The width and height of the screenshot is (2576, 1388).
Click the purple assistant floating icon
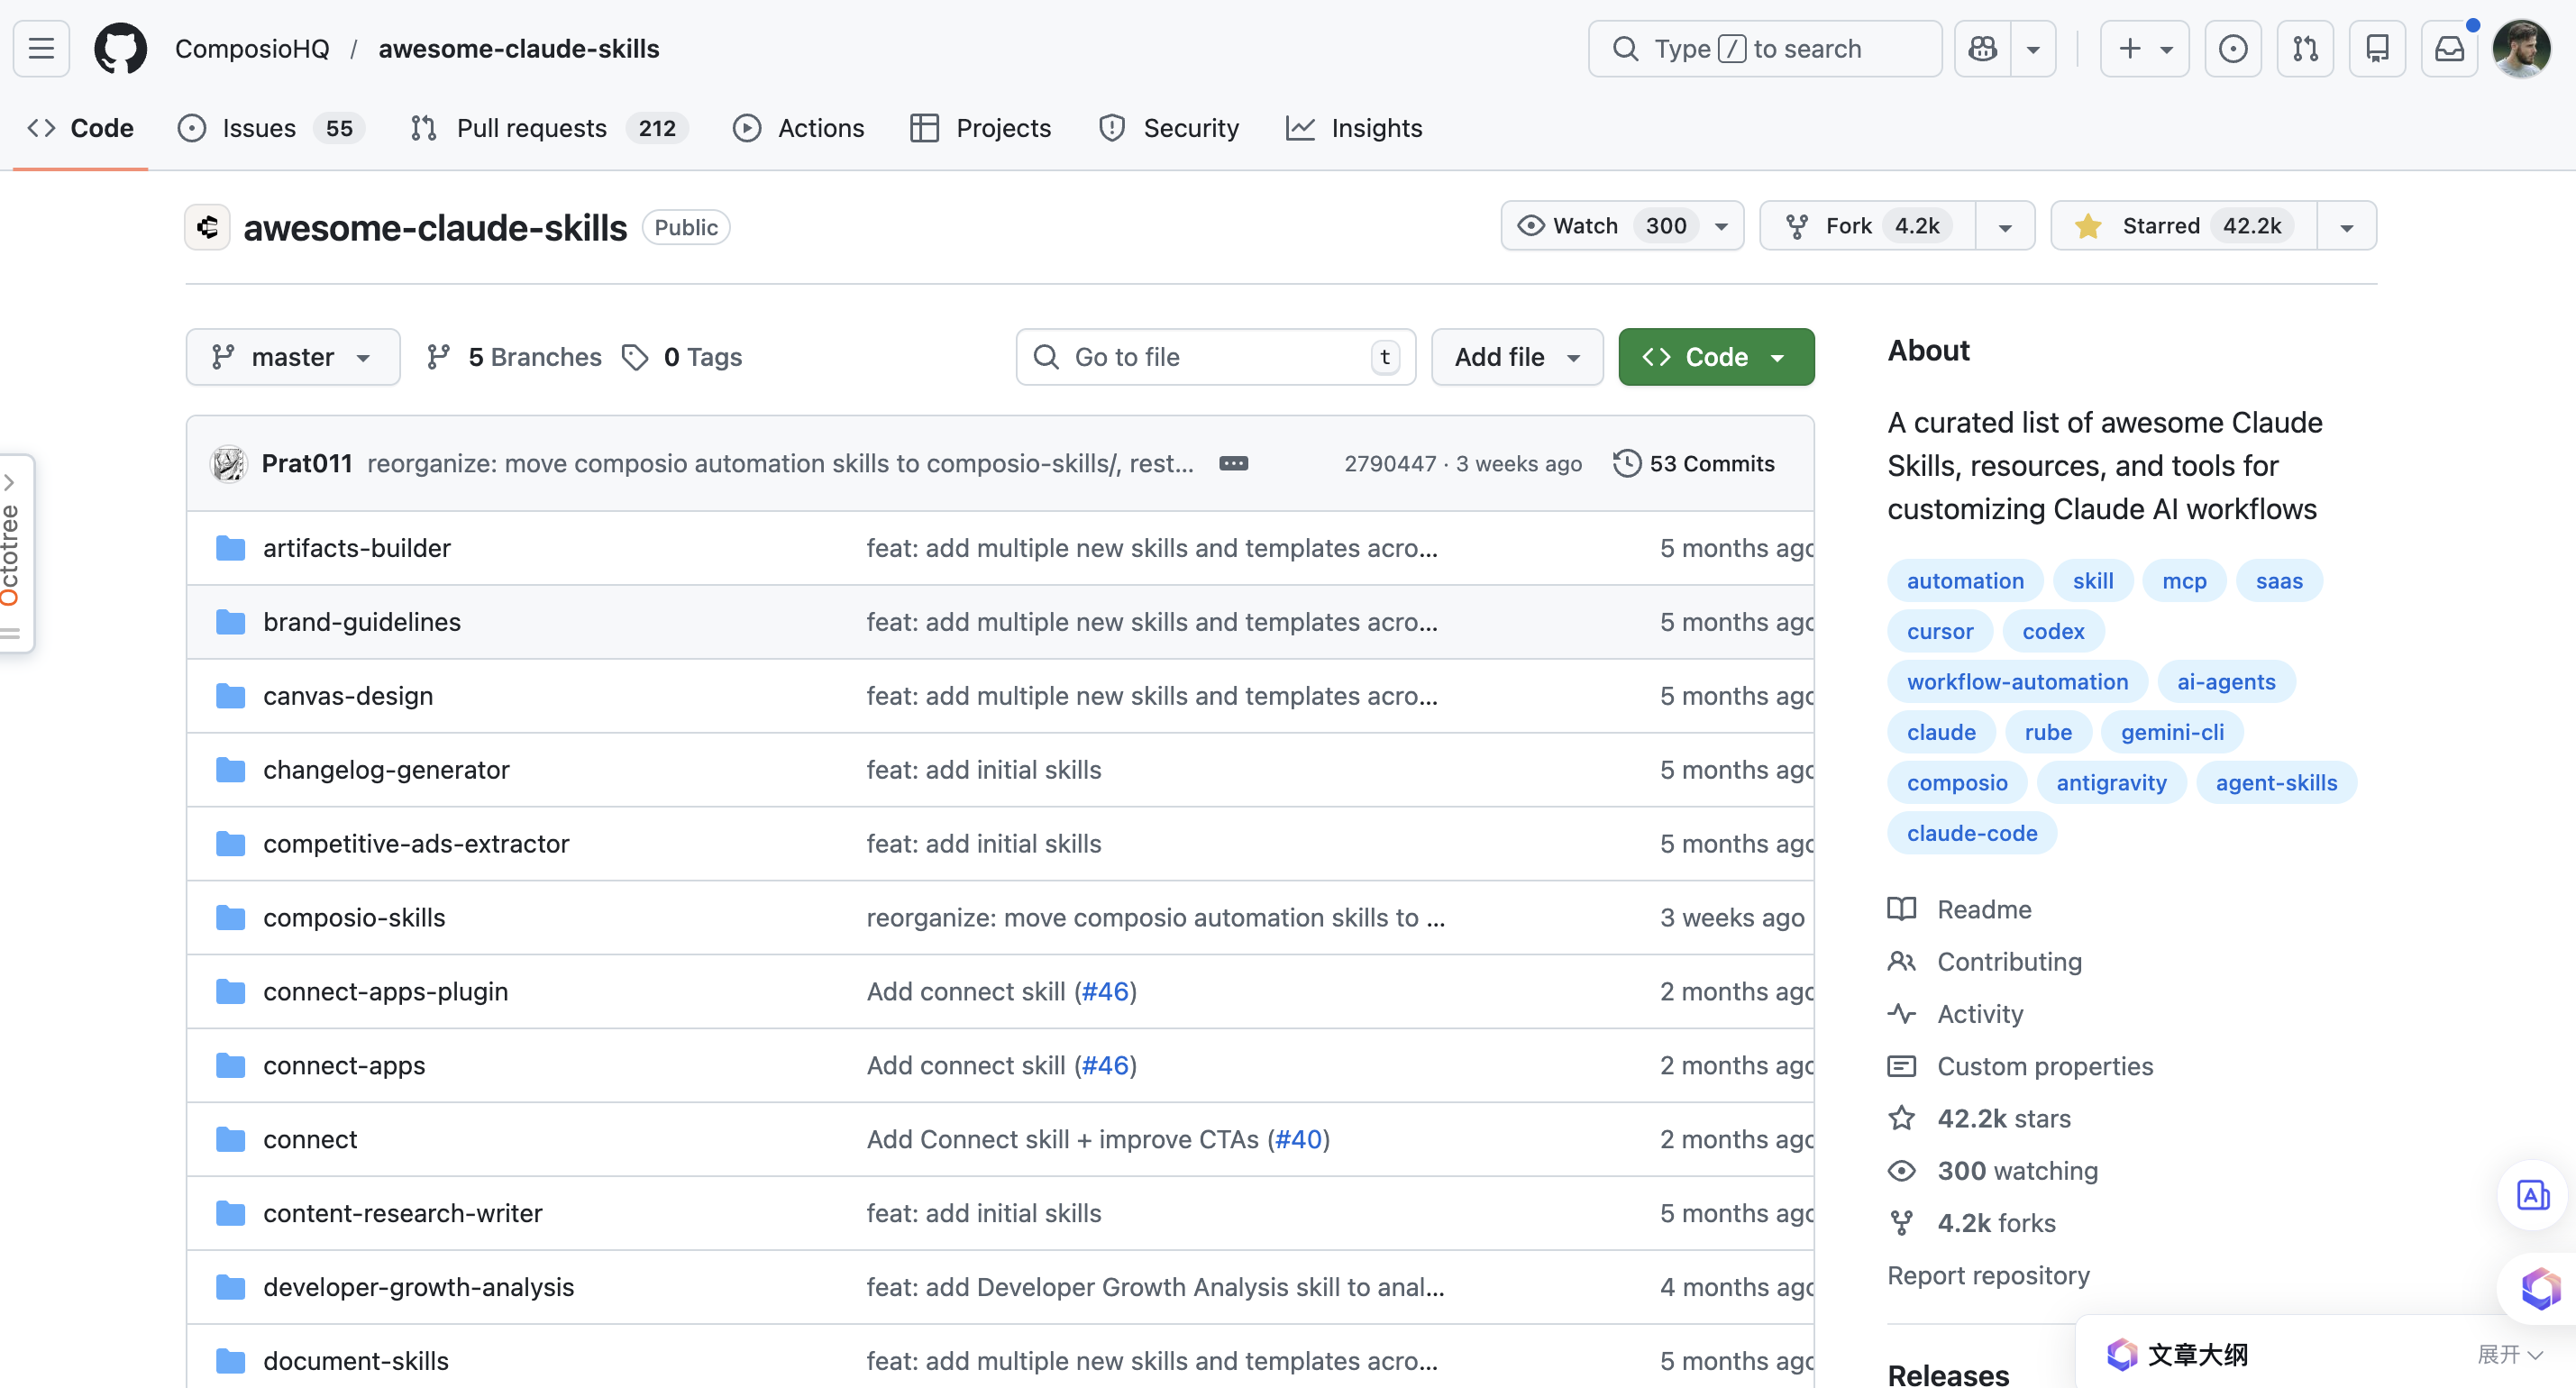(2538, 1288)
